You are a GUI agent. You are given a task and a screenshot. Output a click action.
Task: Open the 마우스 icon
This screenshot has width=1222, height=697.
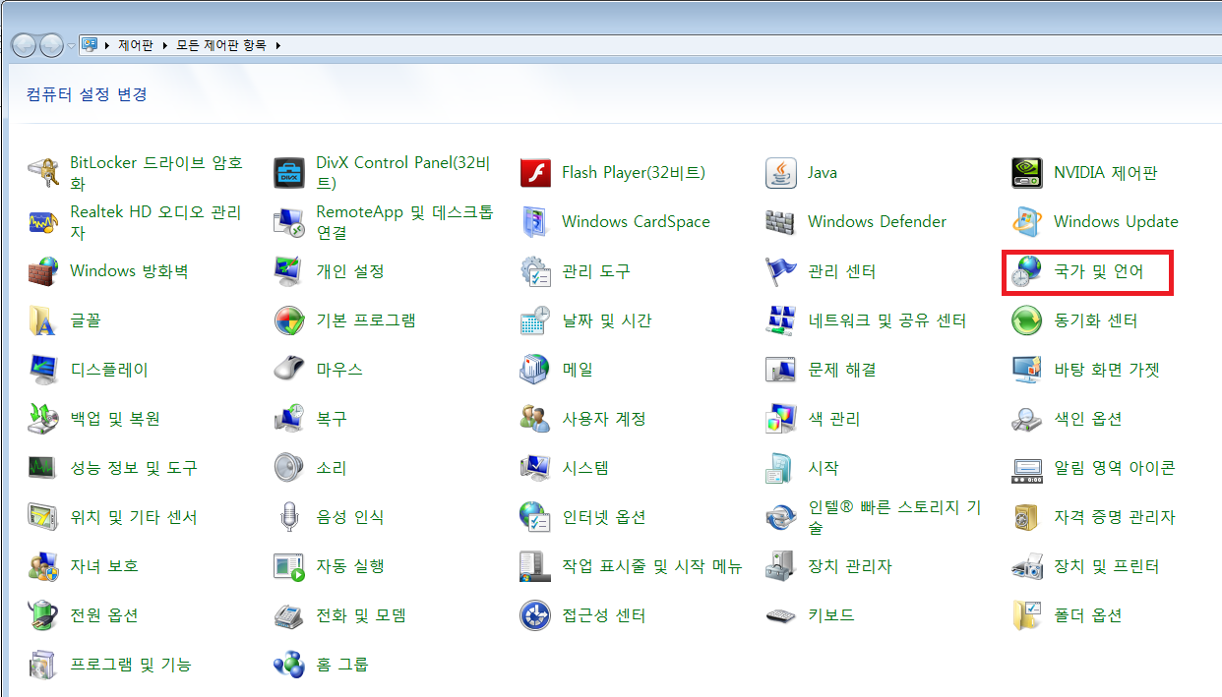point(289,370)
